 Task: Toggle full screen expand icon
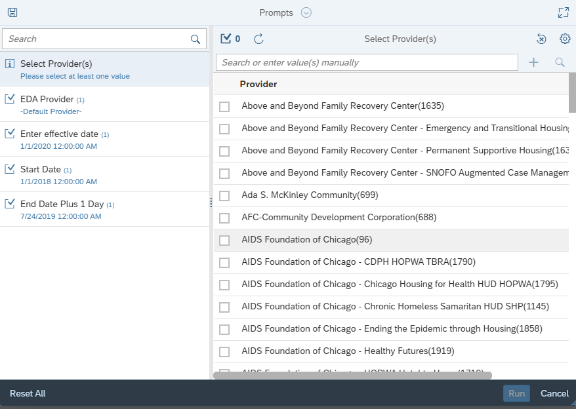coord(563,12)
